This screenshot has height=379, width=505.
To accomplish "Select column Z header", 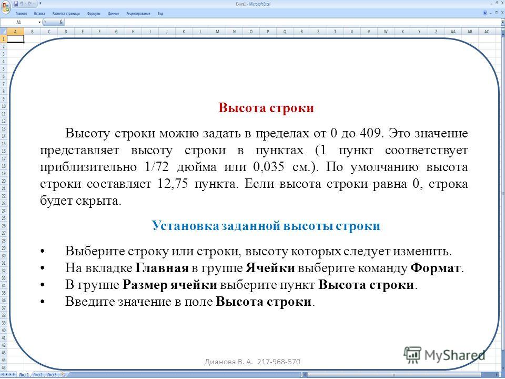I will coord(436,32).
